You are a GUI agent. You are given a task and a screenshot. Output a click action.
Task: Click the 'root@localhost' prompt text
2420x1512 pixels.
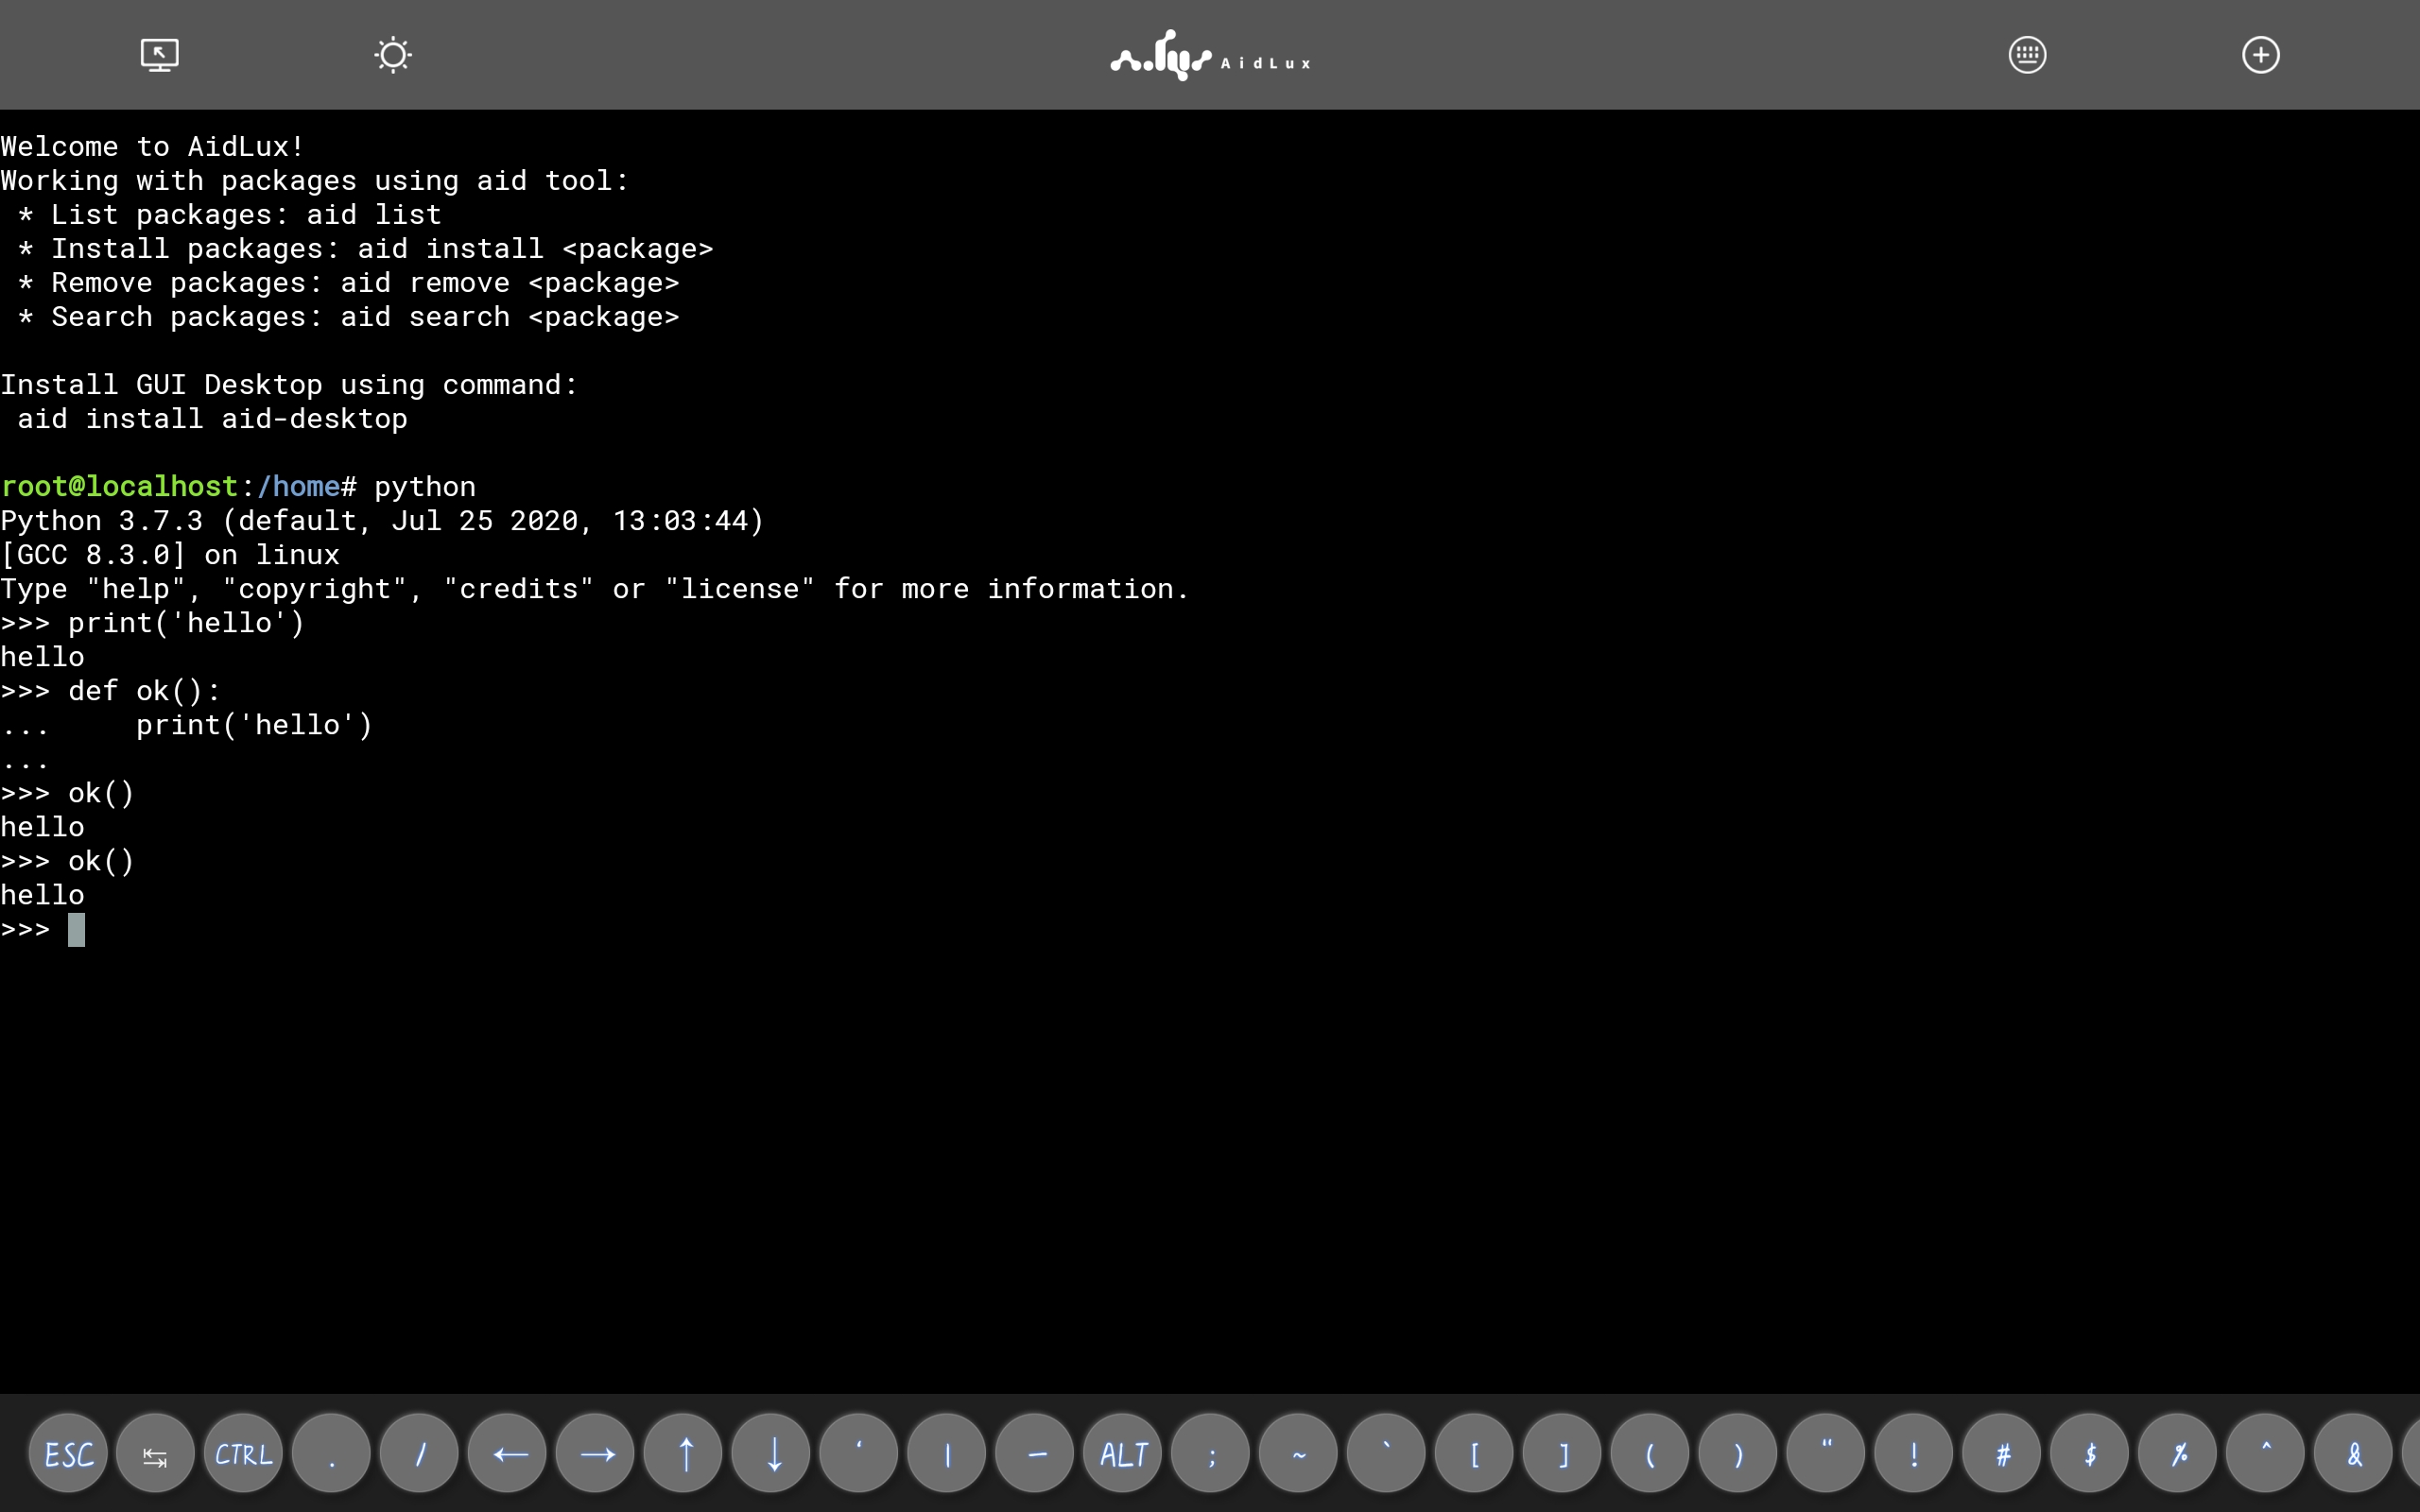click(119, 487)
